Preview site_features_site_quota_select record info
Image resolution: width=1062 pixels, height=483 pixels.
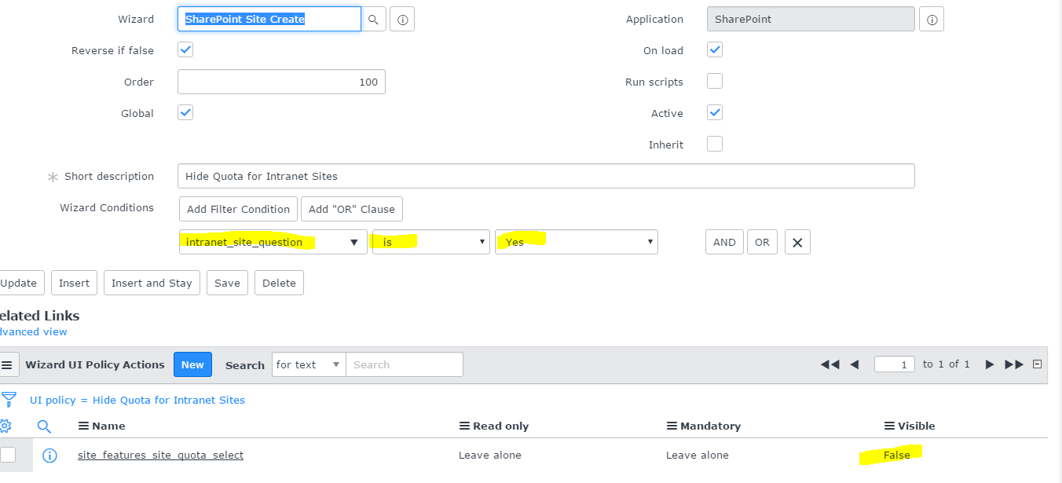coord(49,456)
